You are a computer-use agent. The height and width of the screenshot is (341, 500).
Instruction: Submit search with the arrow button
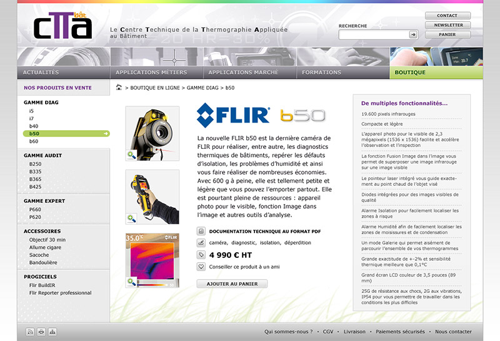click(413, 34)
